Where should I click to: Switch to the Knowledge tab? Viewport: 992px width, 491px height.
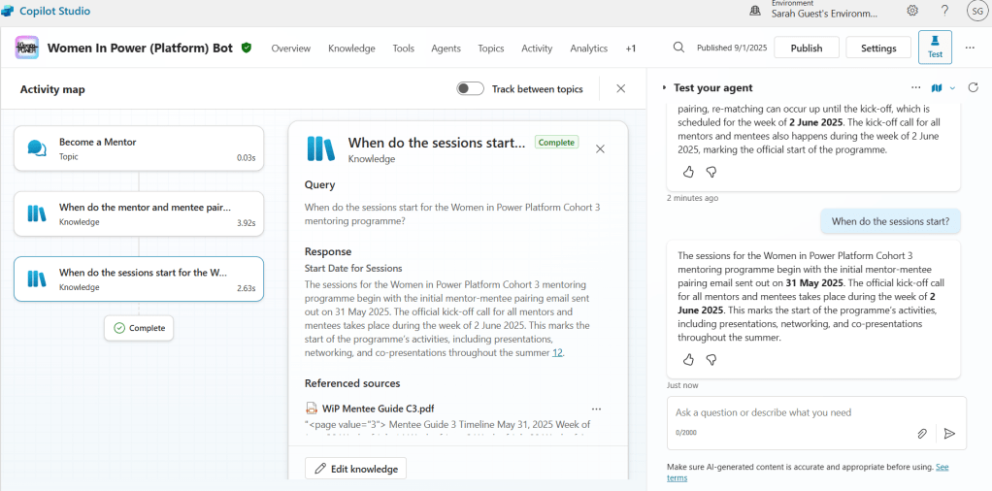pyautogui.click(x=351, y=49)
